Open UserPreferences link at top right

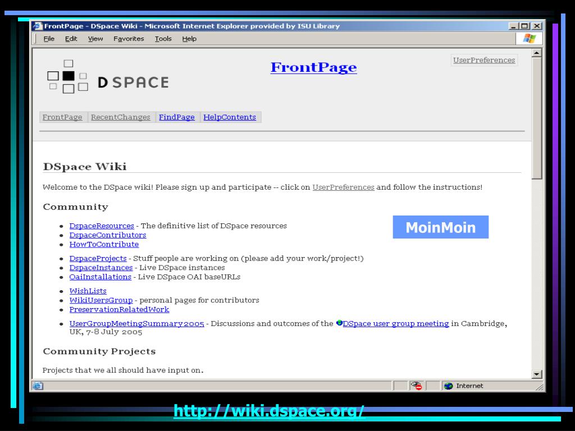click(x=484, y=60)
